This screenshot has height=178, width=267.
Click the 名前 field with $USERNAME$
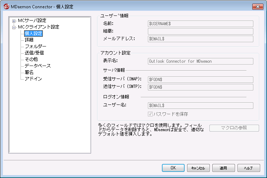(x=200, y=24)
